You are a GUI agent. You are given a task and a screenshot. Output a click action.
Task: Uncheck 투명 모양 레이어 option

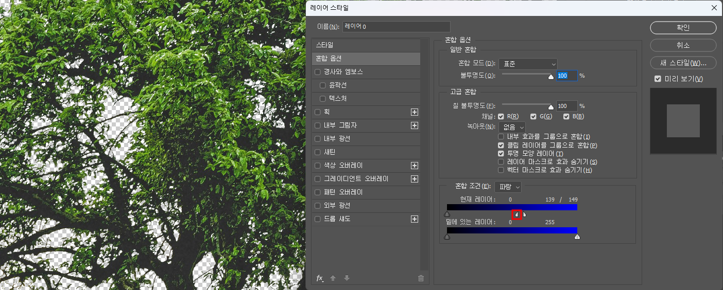click(501, 154)
